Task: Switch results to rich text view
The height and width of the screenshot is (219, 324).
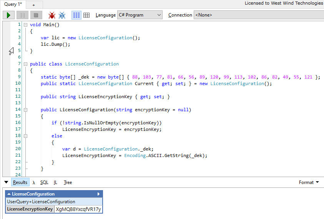Action: (76, 15)
